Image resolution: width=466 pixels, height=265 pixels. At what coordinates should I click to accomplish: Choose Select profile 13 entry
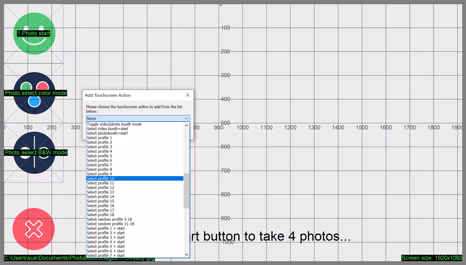point(135,192)
